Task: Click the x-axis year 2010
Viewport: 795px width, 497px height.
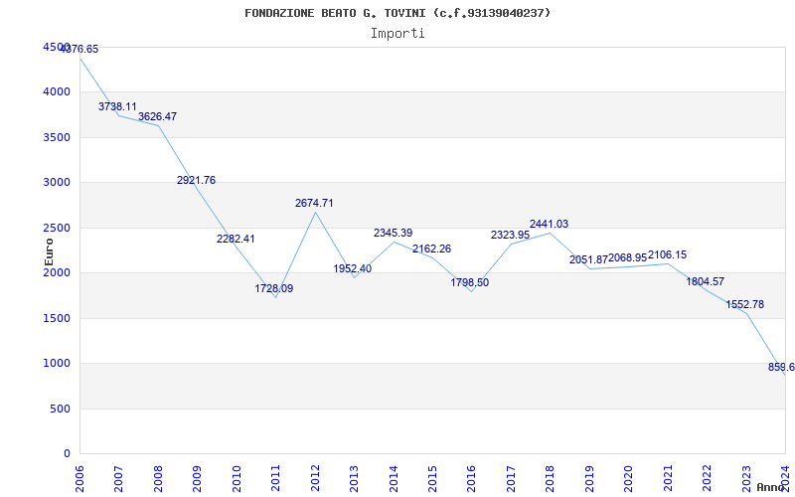Action: coord(237,479)
